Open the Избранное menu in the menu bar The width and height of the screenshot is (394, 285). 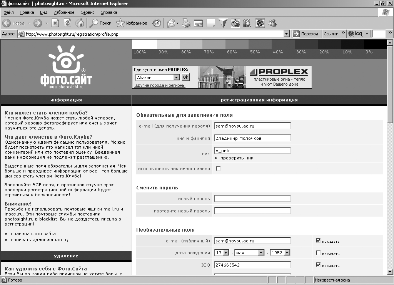pyautogui.click(x=64, y=12)
